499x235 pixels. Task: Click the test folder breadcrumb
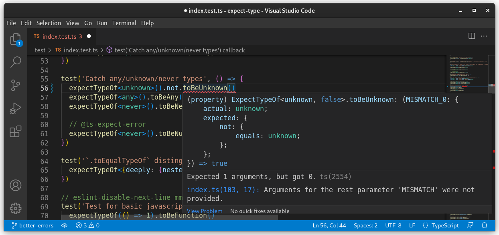click(40, 50)
